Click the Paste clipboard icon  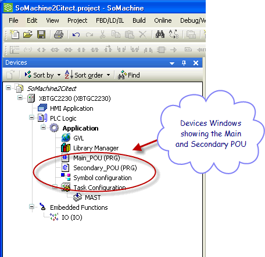click(130, 34)
